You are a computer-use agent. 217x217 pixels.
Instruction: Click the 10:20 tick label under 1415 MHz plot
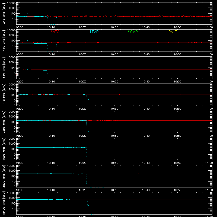pyautogui.click(x=83, y=109)
